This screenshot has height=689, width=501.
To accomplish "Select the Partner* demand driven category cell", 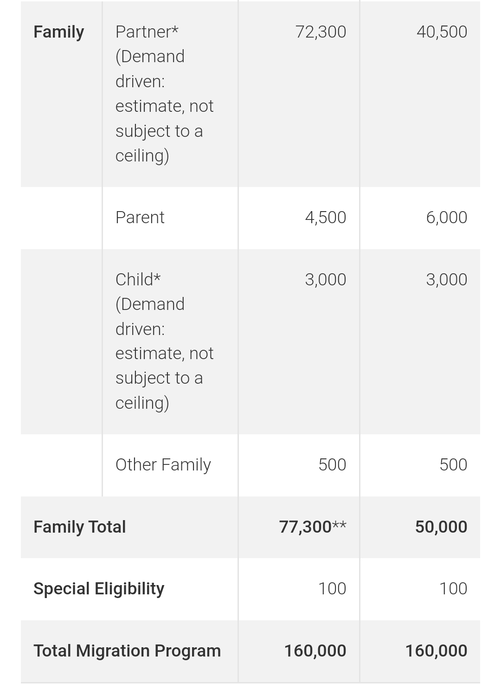I will pyautogui.click(x=164, y=93).
